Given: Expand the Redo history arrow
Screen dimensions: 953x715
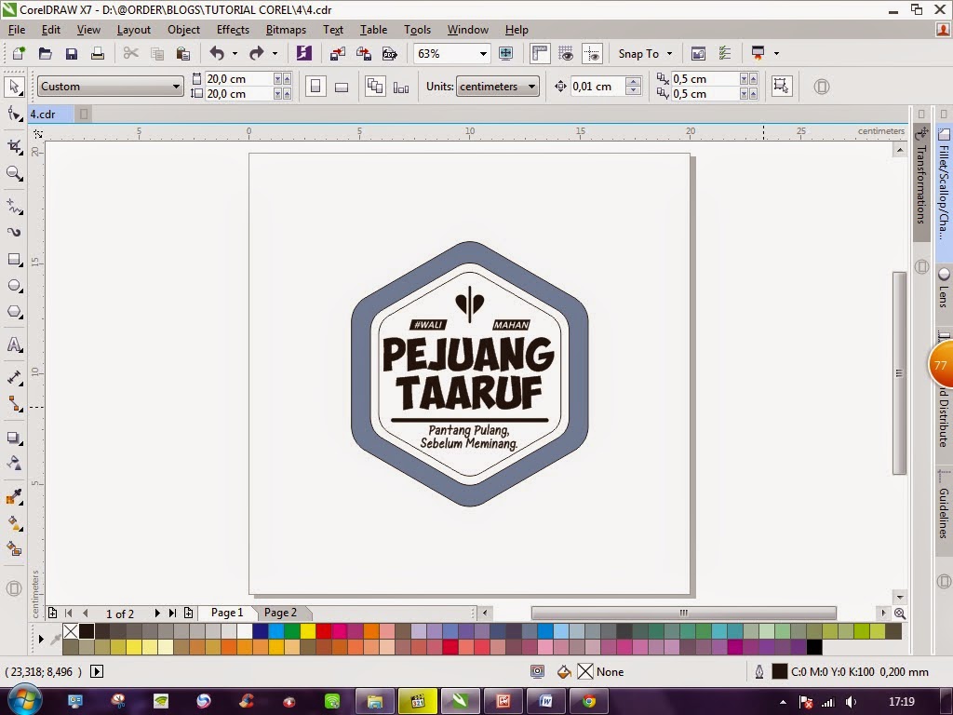Looking at the screenshot, I should 275,53.
